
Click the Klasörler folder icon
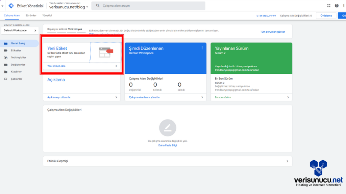tap(6, 72)
